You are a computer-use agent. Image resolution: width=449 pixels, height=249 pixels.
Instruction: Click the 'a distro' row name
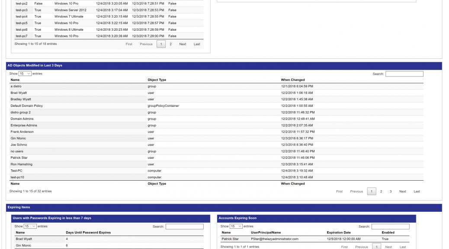(16, 86)
